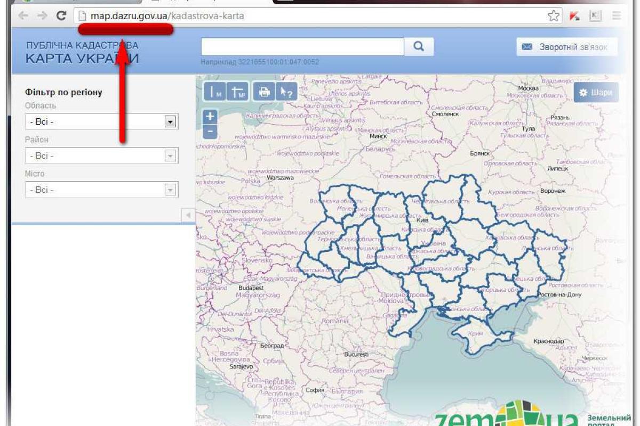The image size is (640, 426).
Task: Open the Місто dropdown
Action: pos(101,190)
